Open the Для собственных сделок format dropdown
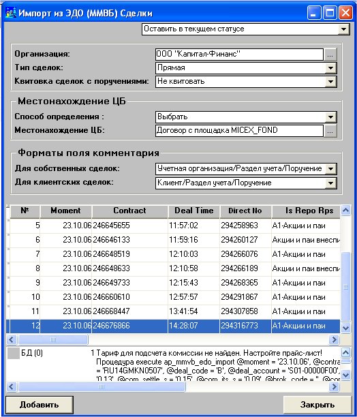The width and height of the screenshot is (357, 417). (x=330, y=169)
